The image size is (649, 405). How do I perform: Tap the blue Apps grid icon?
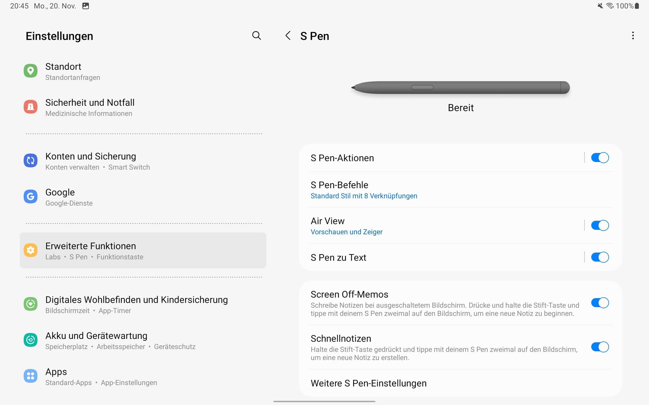point(30,376)
